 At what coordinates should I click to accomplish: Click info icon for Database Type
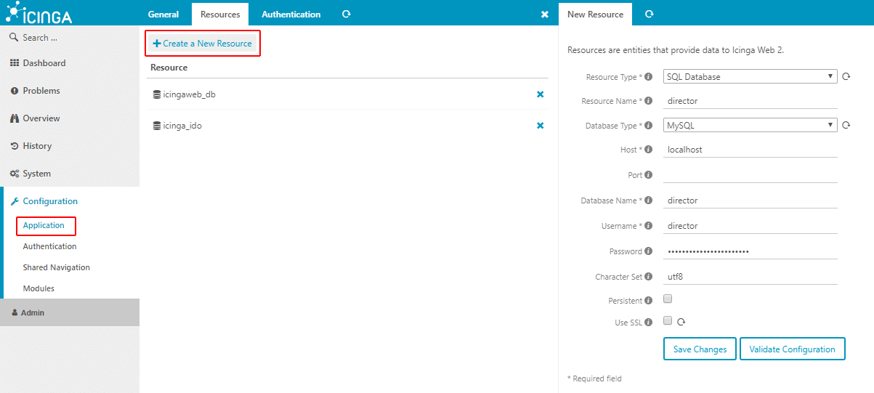click(648, 126)
